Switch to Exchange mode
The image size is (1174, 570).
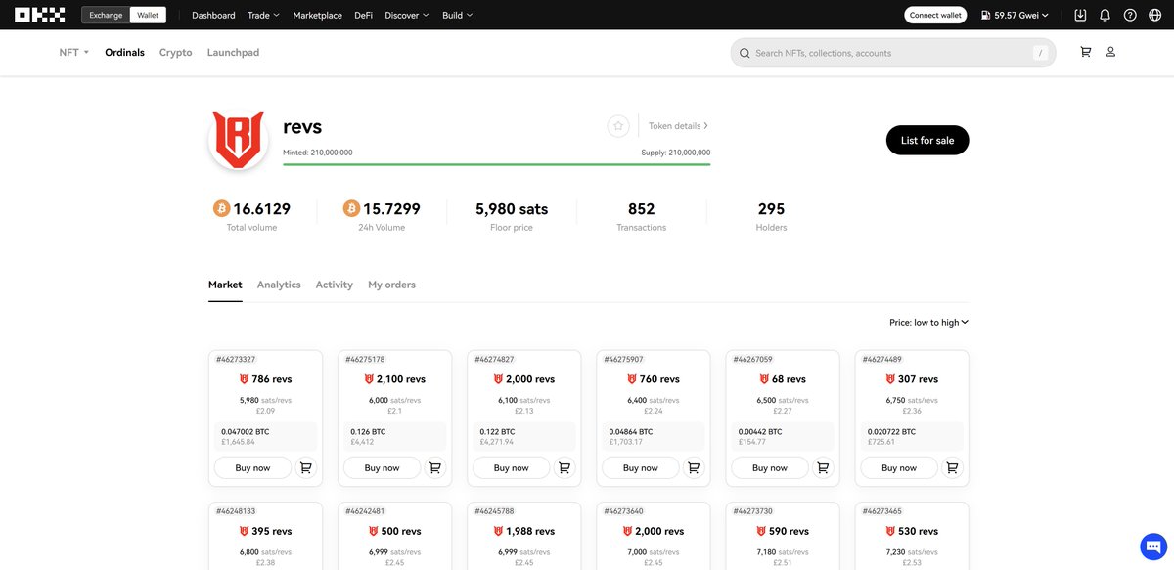point(106,15)
